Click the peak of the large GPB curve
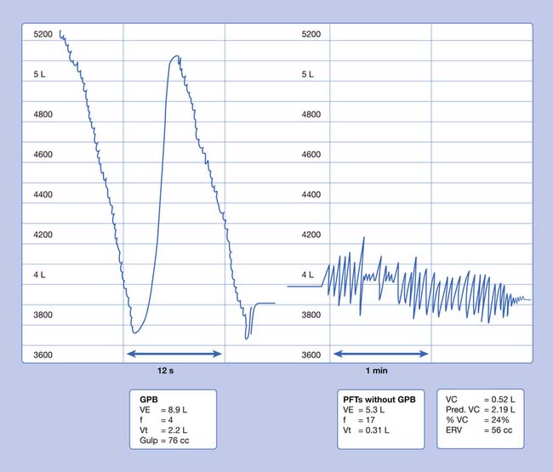553x472 pixels. pyautogui.click(x=174, y=56)
